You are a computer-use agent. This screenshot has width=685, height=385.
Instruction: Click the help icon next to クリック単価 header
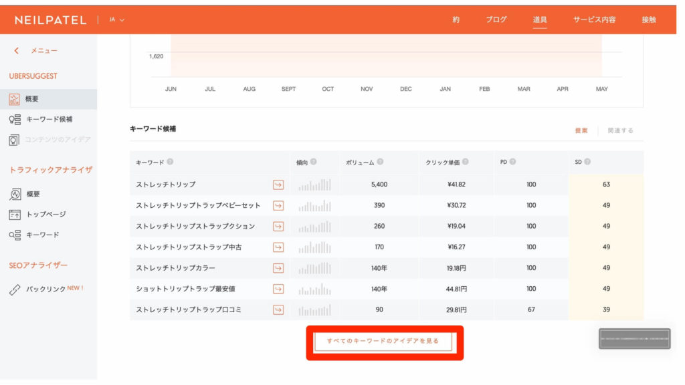[x=465, y=162]
